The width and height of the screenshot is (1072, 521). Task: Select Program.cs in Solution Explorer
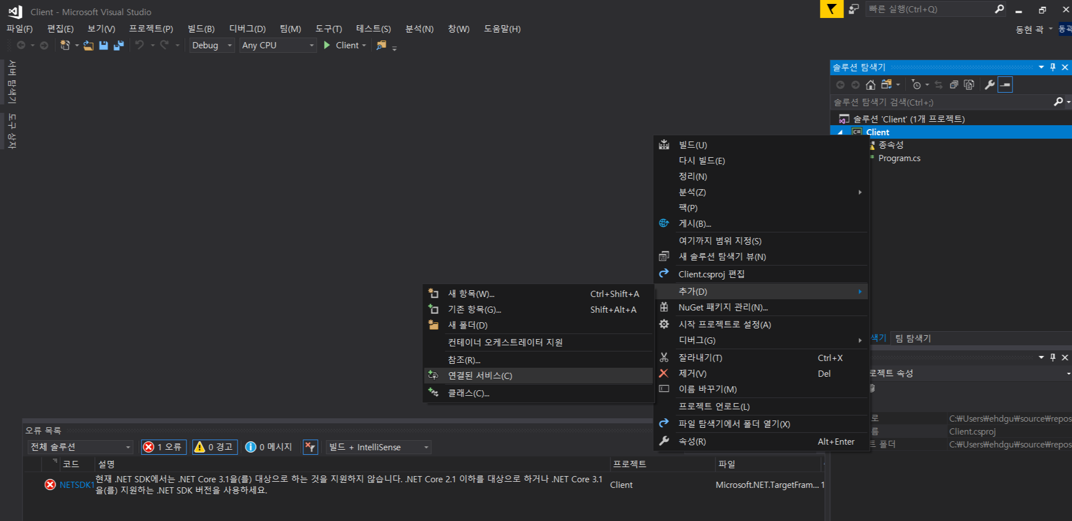click(x=899, y=158)
